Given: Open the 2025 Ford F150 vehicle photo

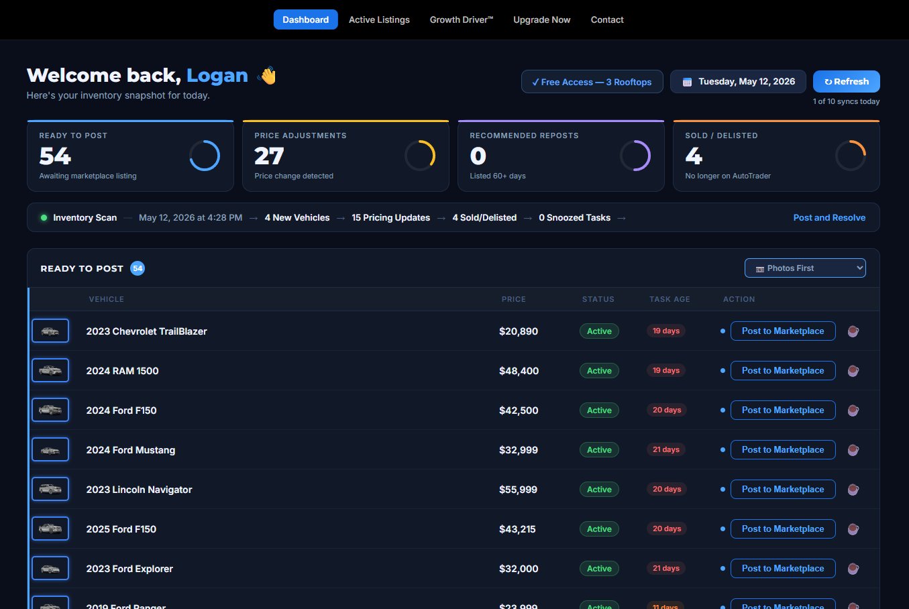Looking at the screenshot, I should [x=50, y=529].
